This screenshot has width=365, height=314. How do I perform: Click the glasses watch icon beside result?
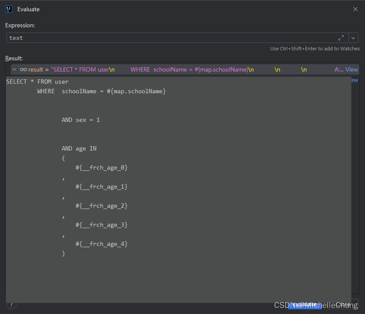point(23,69)
